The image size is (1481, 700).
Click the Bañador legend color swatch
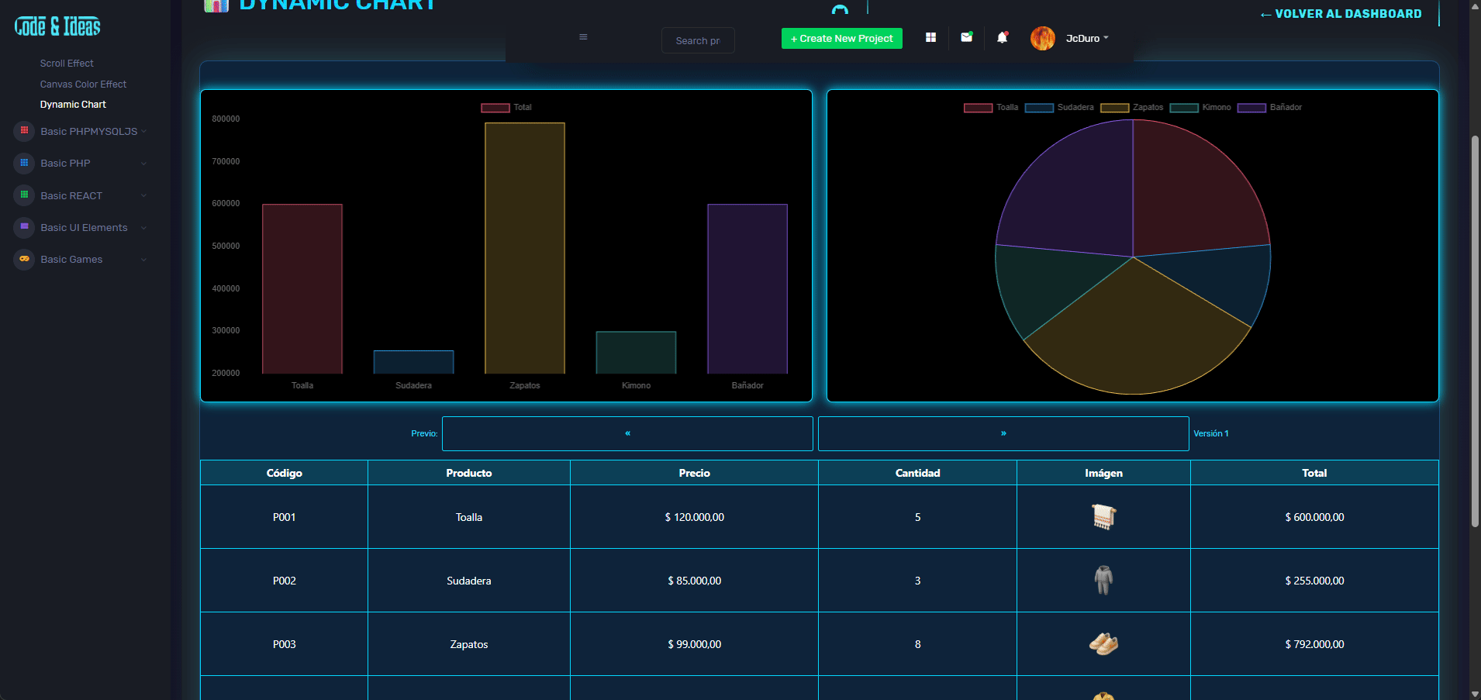pyautogui.click(x=1251, y=108)
